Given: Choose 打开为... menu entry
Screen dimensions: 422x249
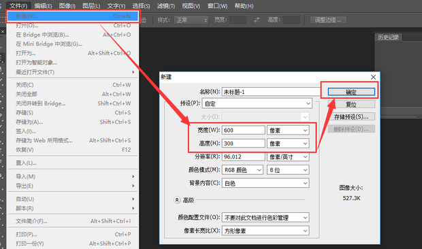Looking at the screenshot, I should 73,53.
